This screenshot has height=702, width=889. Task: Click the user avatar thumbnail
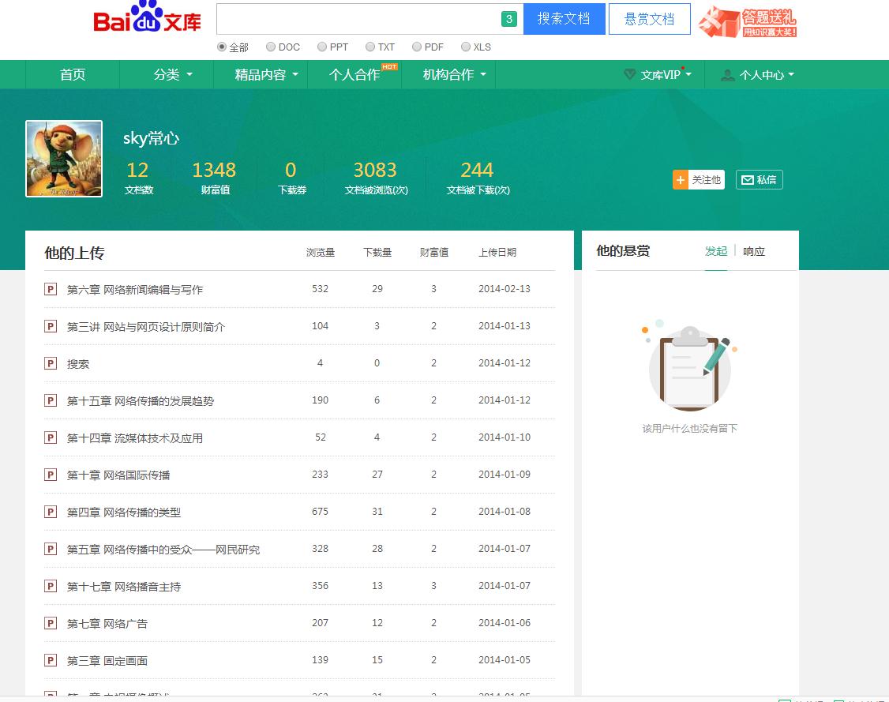(64, 159)
